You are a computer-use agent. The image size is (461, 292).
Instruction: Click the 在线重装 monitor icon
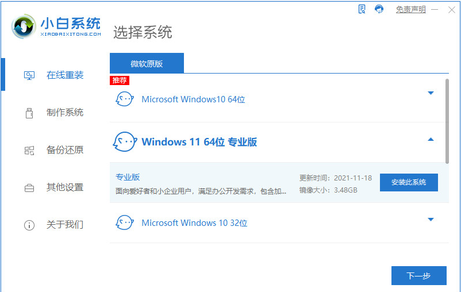click(29, 75)
